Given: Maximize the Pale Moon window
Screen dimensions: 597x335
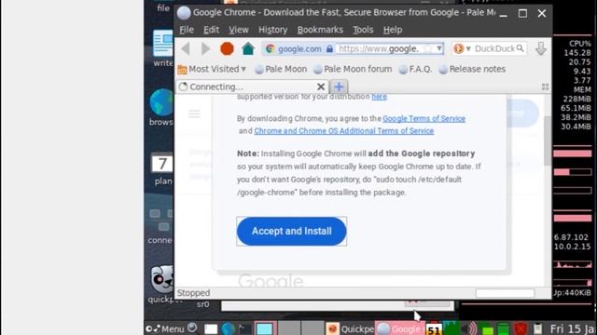Looking at the screenshot, I should pyautogui.click(x=522, y=13).
